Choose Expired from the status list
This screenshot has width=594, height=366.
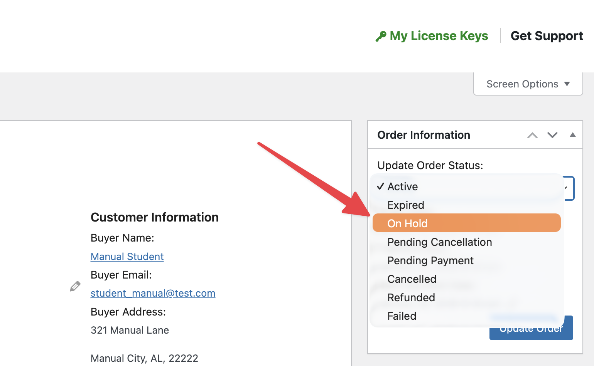click(x=406, y=205)
